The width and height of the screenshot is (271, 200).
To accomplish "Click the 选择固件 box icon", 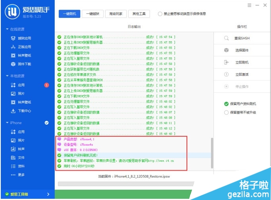I will (227, 50).
